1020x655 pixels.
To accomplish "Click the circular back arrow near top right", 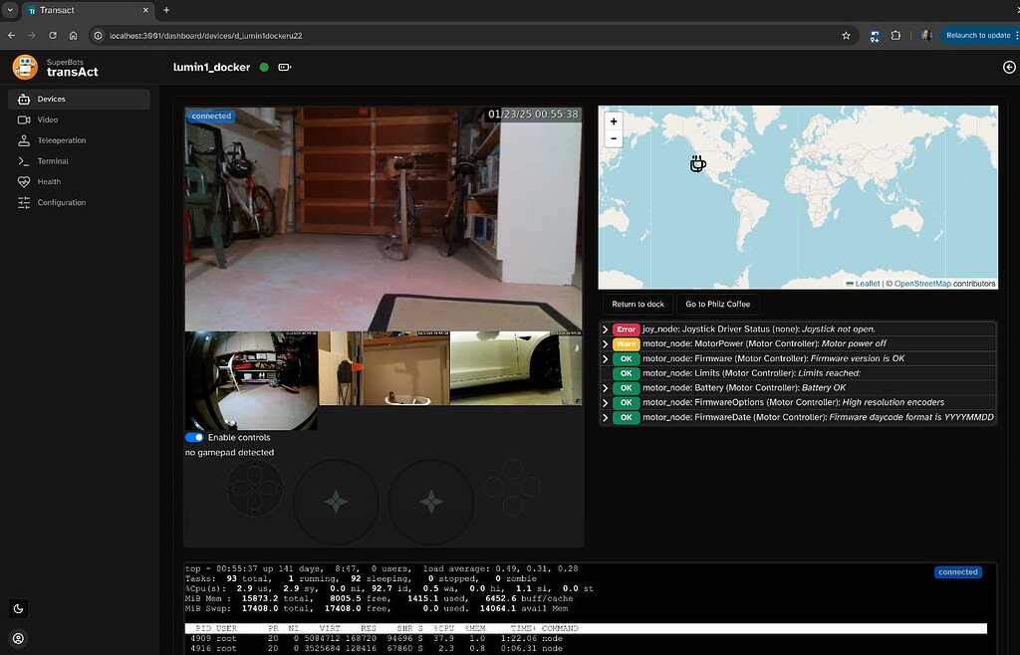I will [1008, 67].
